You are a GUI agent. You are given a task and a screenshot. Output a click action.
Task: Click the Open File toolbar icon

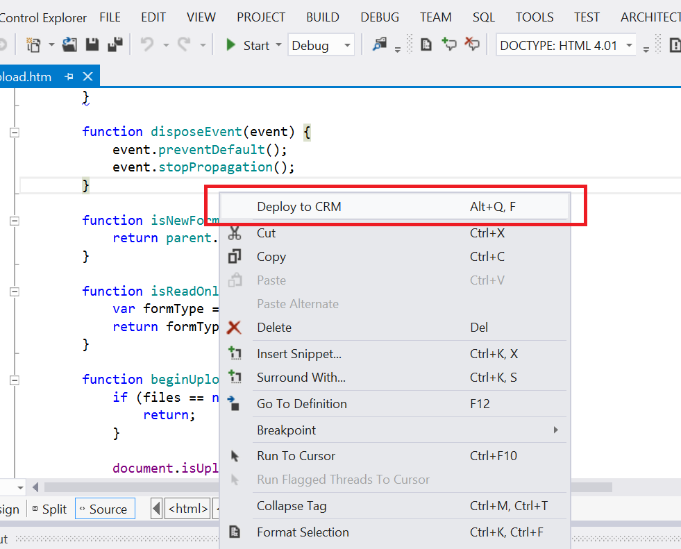[69, 45]
